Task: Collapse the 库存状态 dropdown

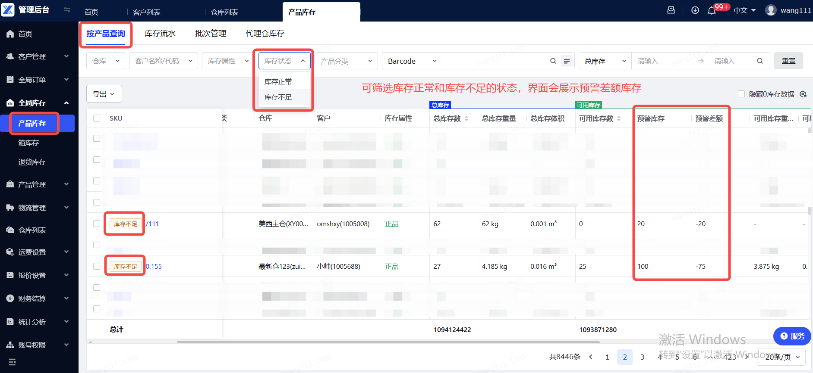Action: point(284,61)
